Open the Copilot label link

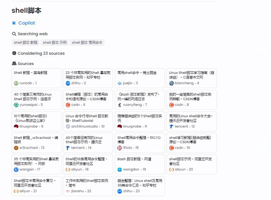27,23
